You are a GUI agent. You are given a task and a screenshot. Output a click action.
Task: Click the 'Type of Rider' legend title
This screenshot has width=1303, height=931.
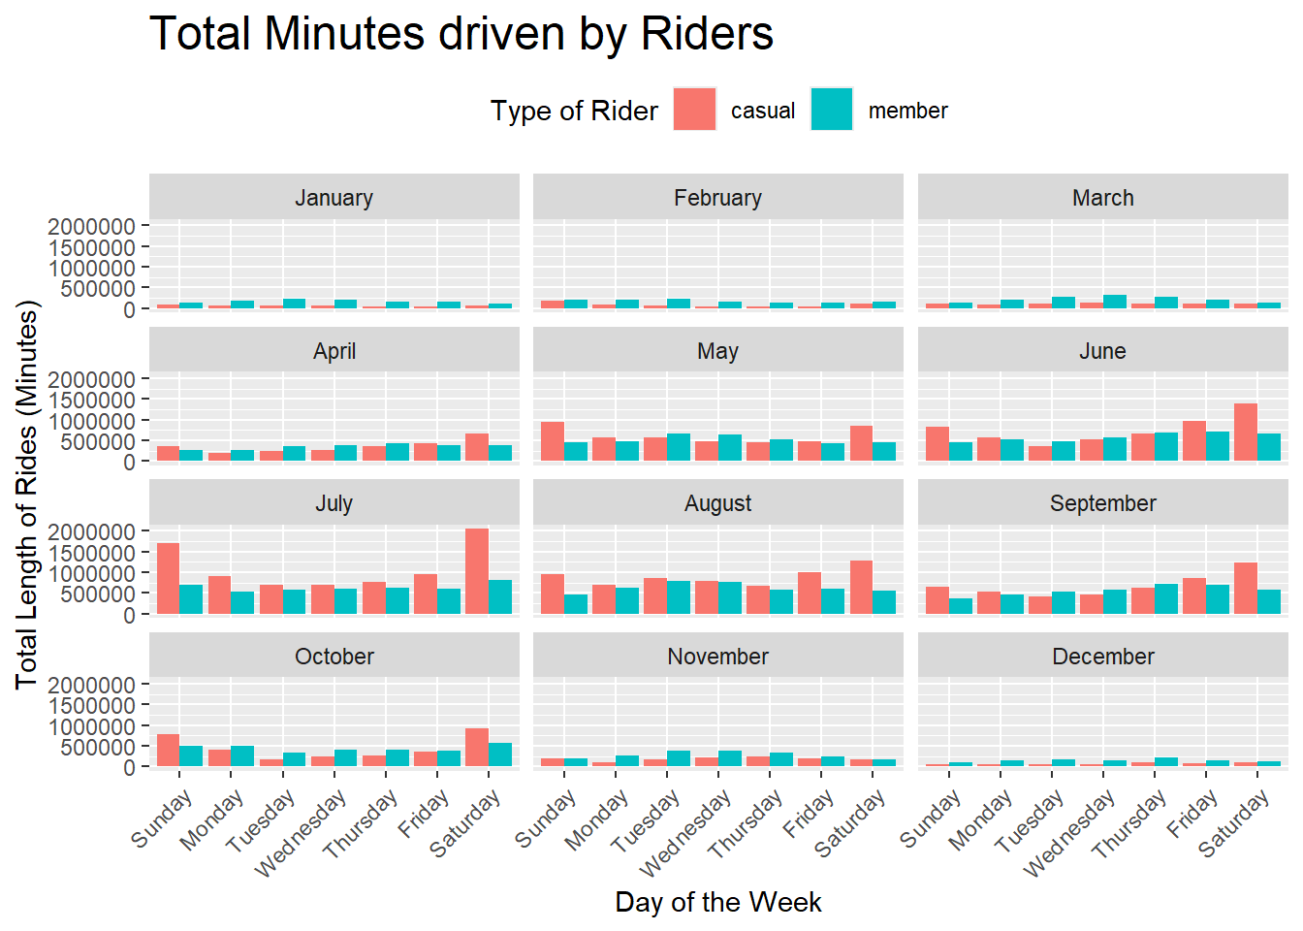click(x=574, y=111)
